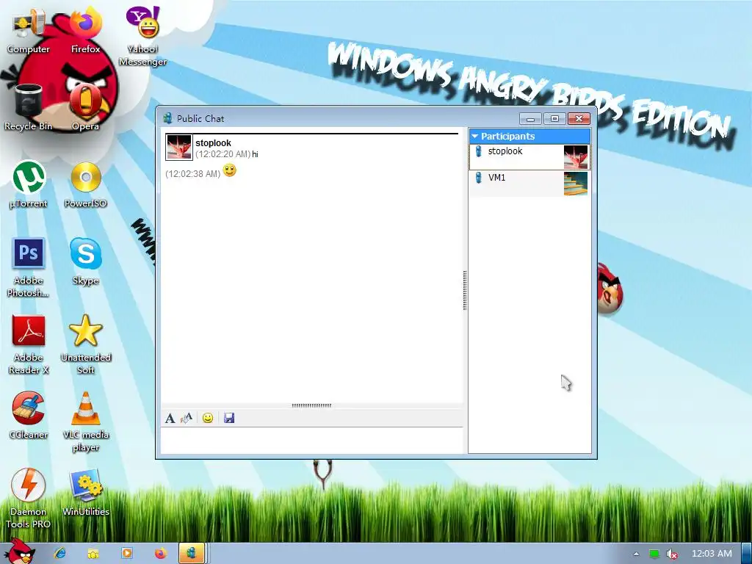
Task: Open Firefox from the taskbar
Action: pos(161,553)
